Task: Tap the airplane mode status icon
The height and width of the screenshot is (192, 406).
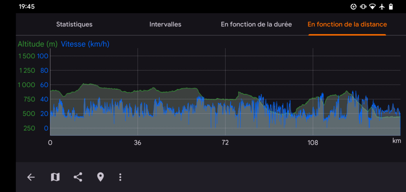Action: pyautogui.click(x=382, y=7)
